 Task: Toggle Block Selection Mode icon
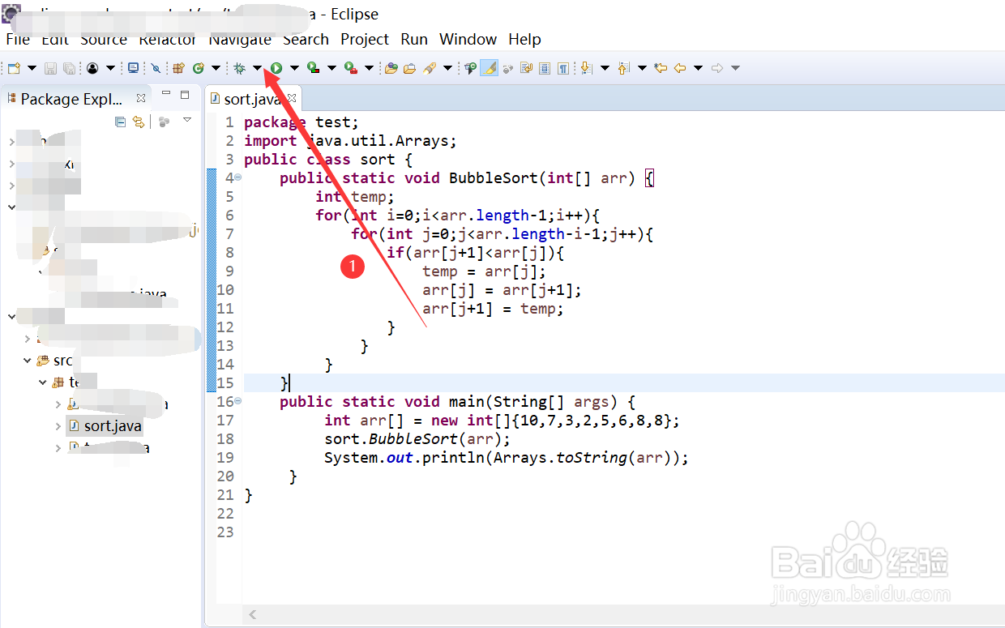pos(545,68)
